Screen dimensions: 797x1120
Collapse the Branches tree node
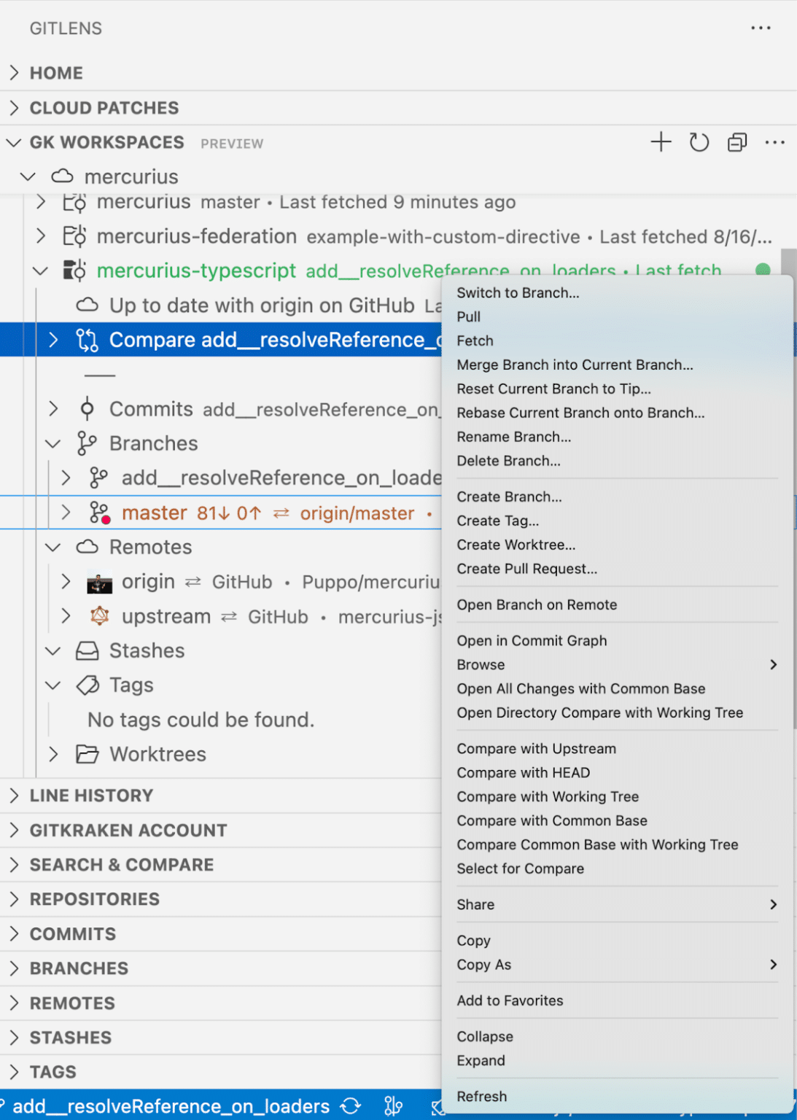point(53,443)
